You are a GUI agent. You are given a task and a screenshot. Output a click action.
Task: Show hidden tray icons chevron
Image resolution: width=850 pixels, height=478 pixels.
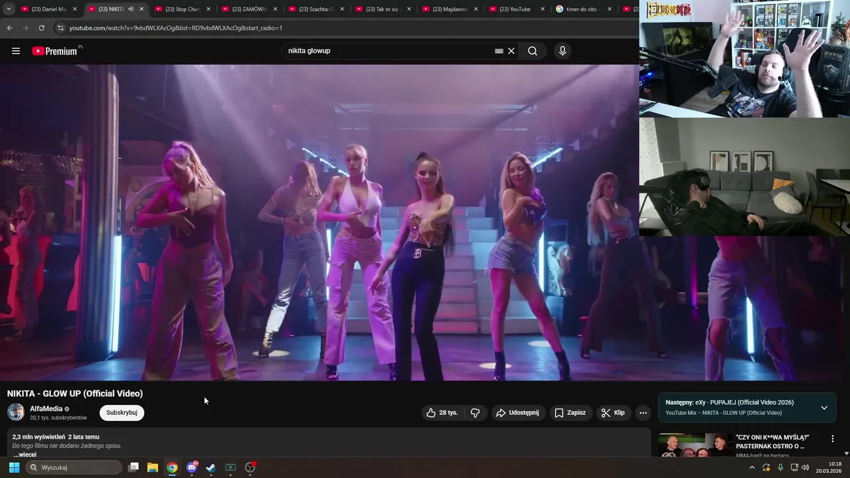(752, 467)
